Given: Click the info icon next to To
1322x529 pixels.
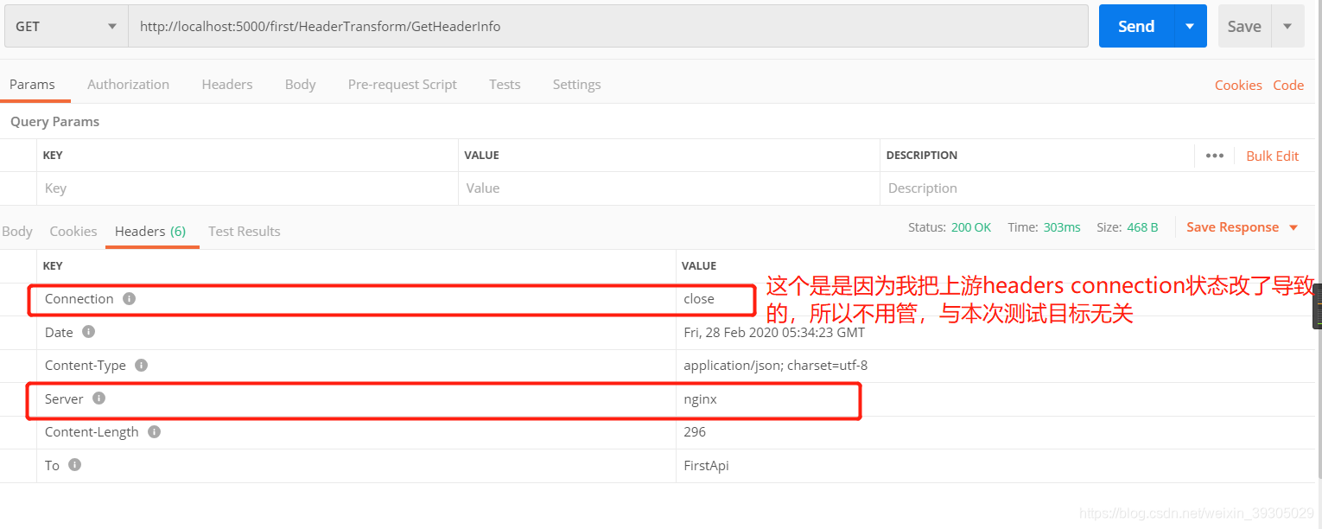Looking at the screenshot, I should 74,465.
